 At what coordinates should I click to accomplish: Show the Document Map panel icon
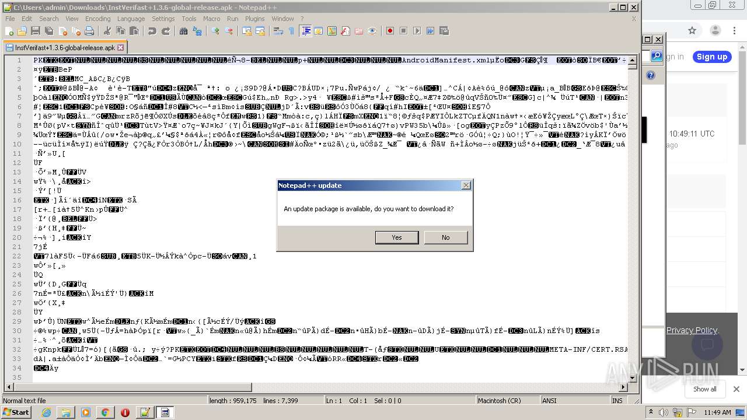(332, 31)
